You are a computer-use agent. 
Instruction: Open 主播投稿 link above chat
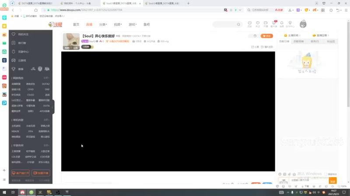click(292, 35)
